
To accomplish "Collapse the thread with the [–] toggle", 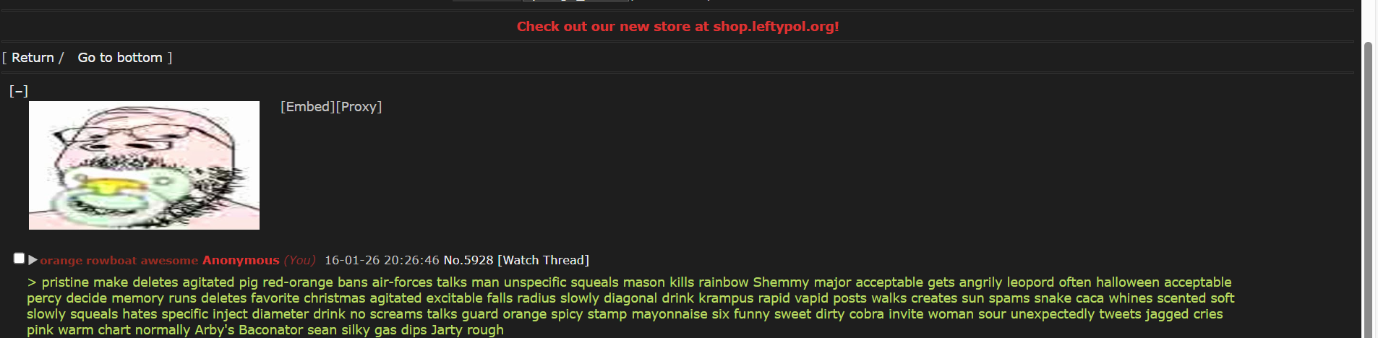I will tap(19, 91).
